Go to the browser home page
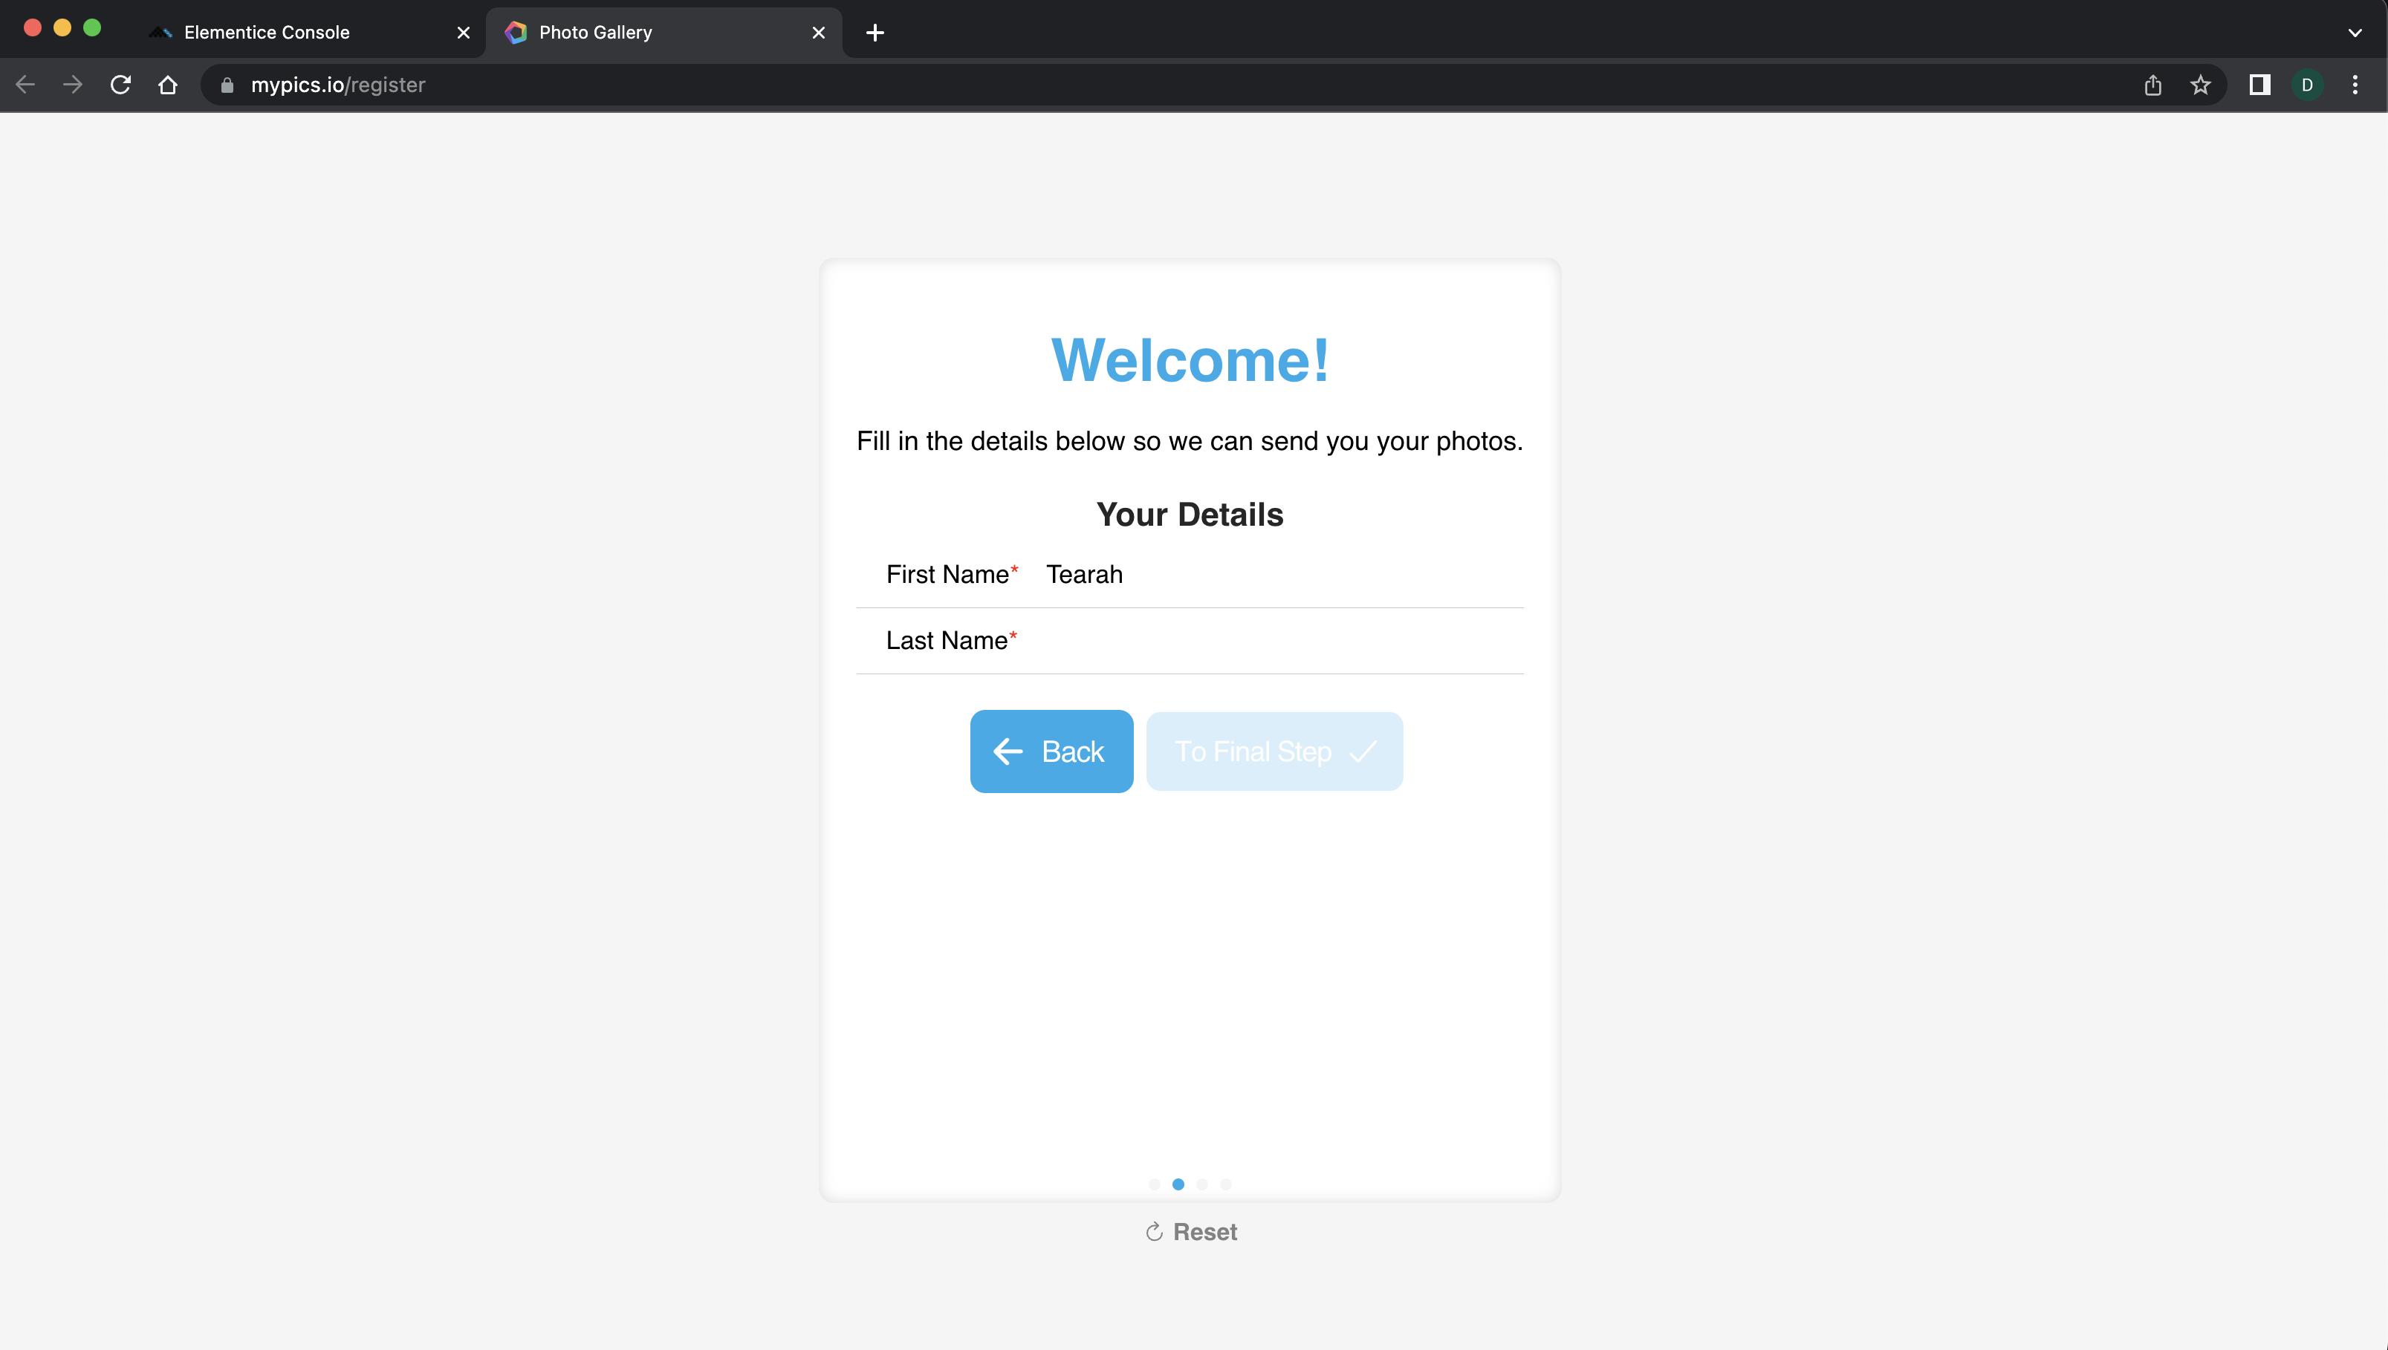 pyautogui.click(x=168, y=85)
